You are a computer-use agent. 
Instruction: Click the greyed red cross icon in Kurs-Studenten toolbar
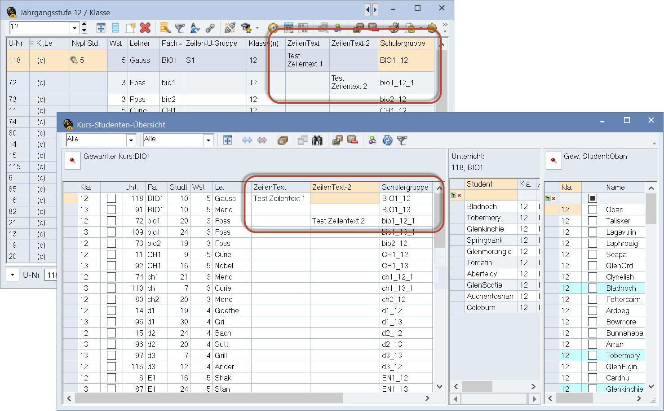coord(262,140)
